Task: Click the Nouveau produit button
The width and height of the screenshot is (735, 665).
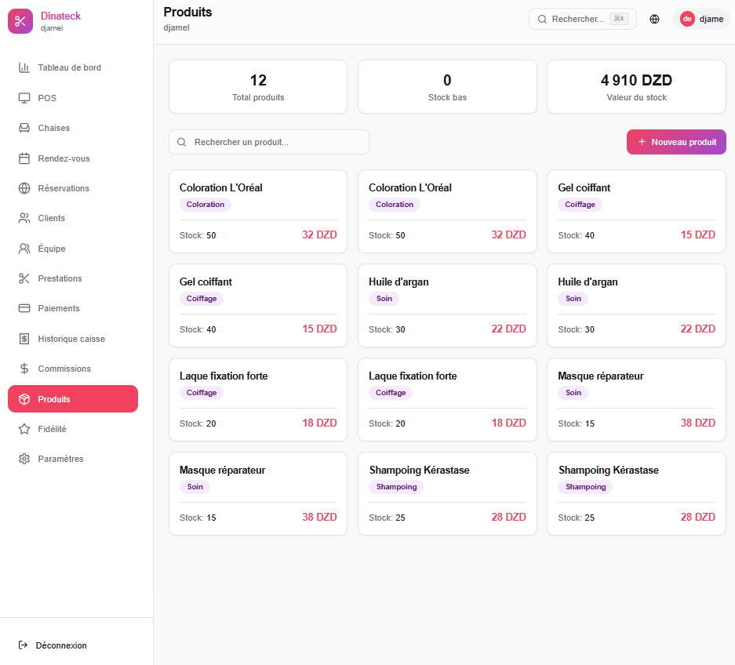Action: [676, 142]
